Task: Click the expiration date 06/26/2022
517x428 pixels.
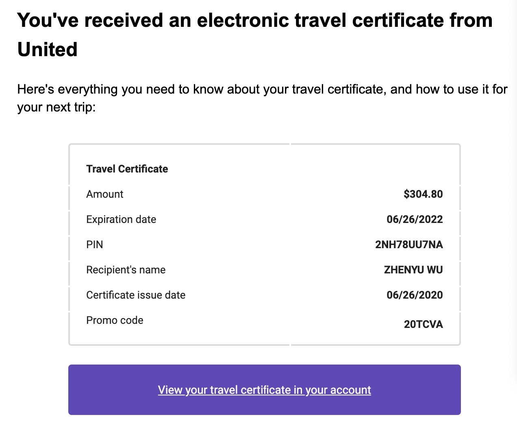Action: pos(415,219)
